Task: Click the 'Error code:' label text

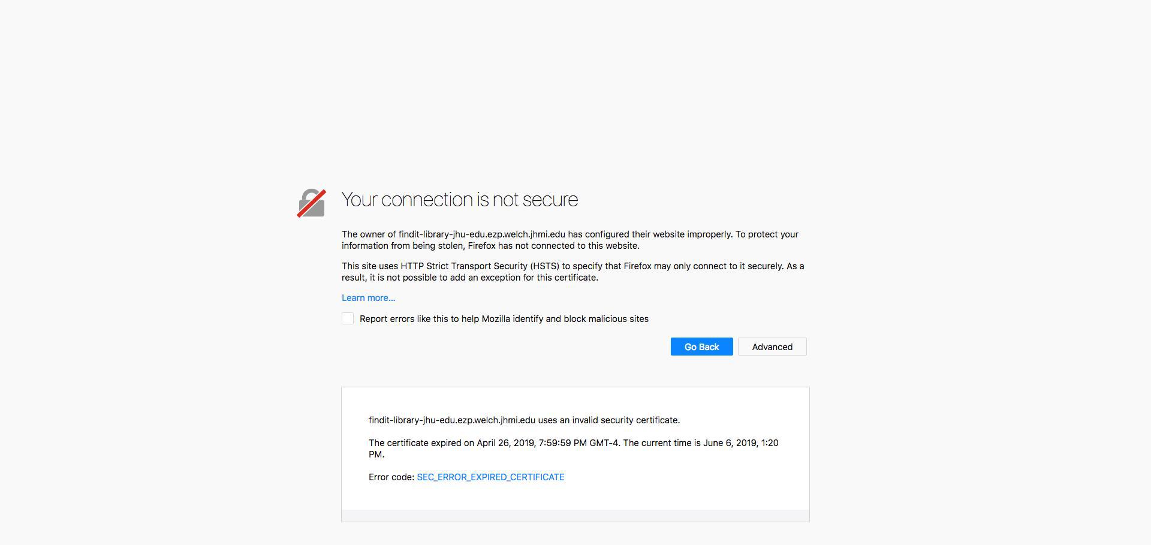Action: [x=391, y=477]
